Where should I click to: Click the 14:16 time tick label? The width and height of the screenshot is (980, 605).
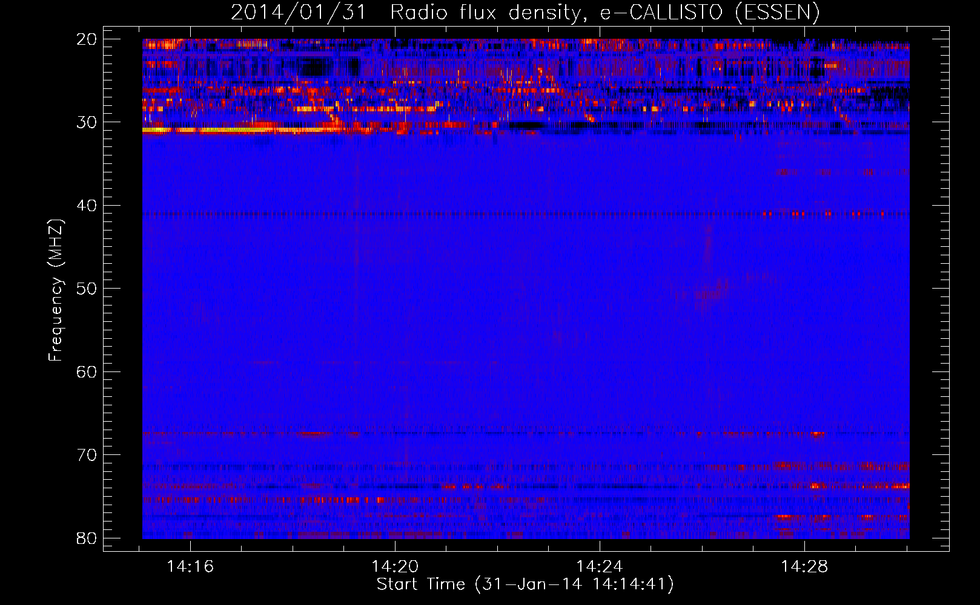pyautogui.click(x=190, y=567)
